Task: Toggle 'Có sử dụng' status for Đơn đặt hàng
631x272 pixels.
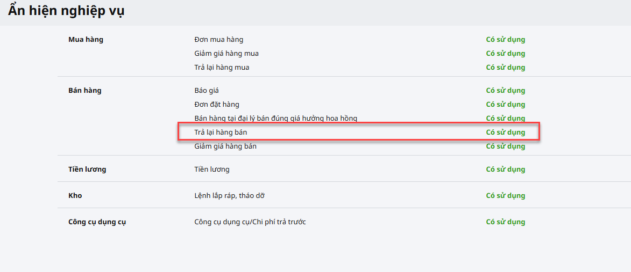Action: 505,105
